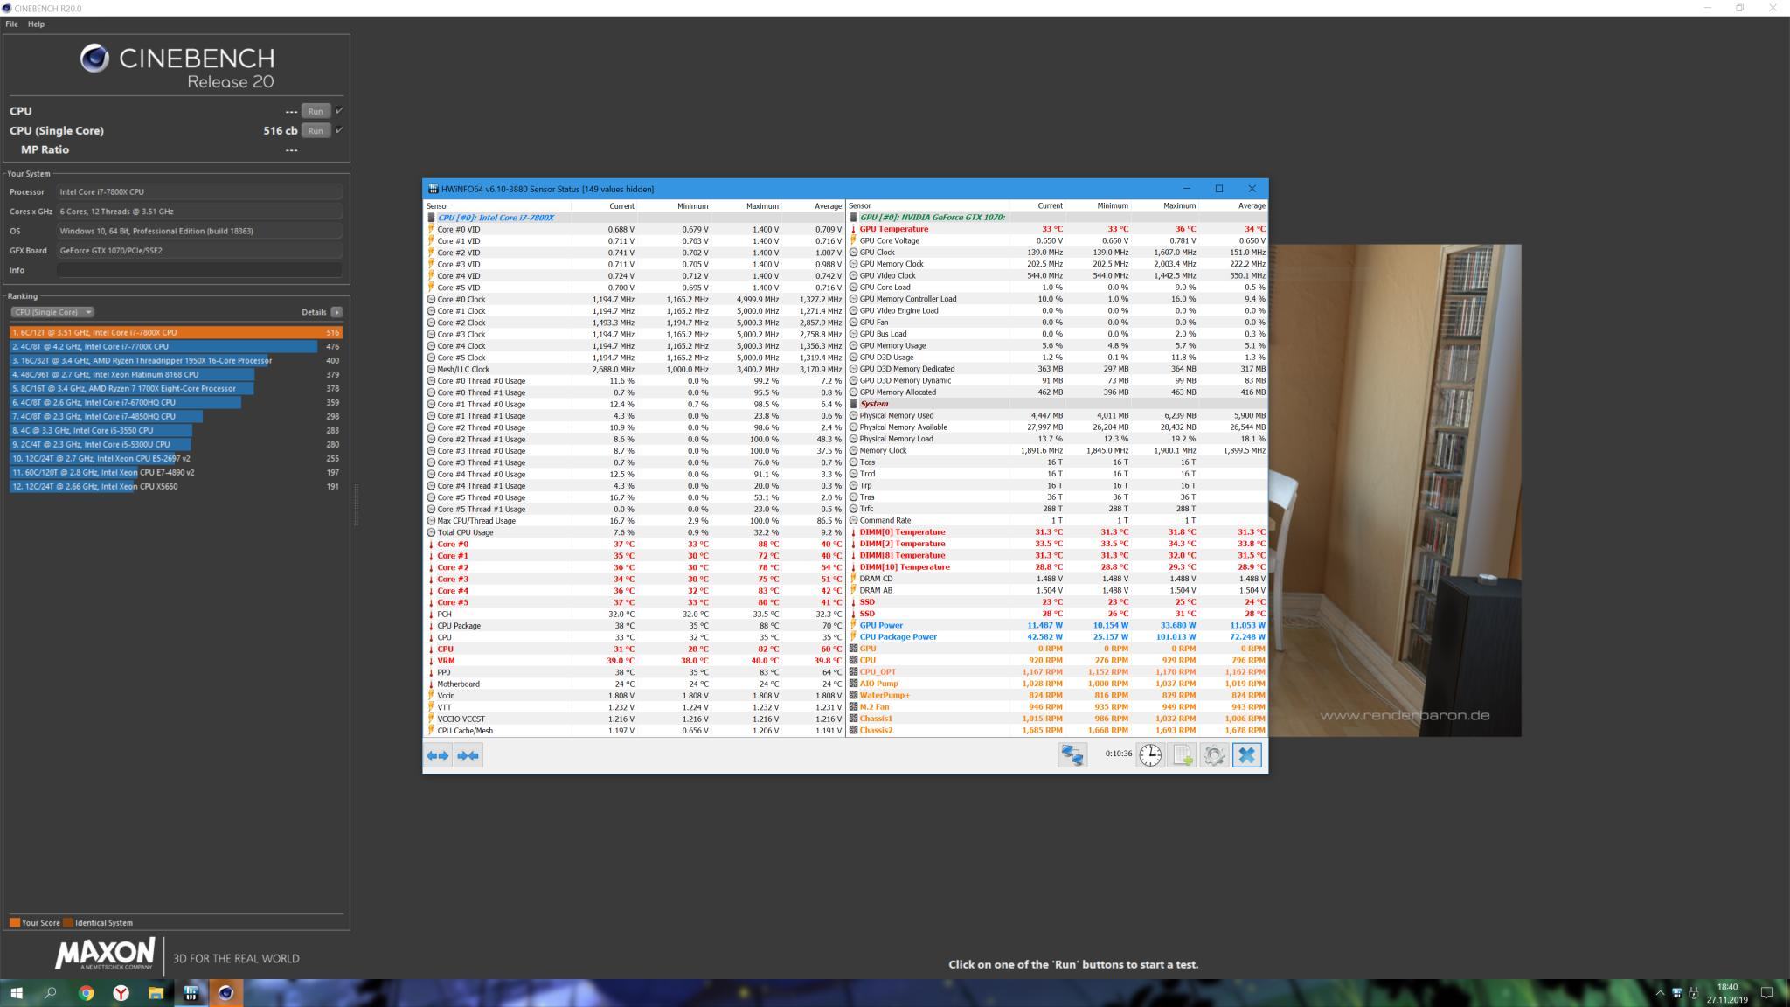Open HWiNFO sensor settings gear

[1214, 755]
